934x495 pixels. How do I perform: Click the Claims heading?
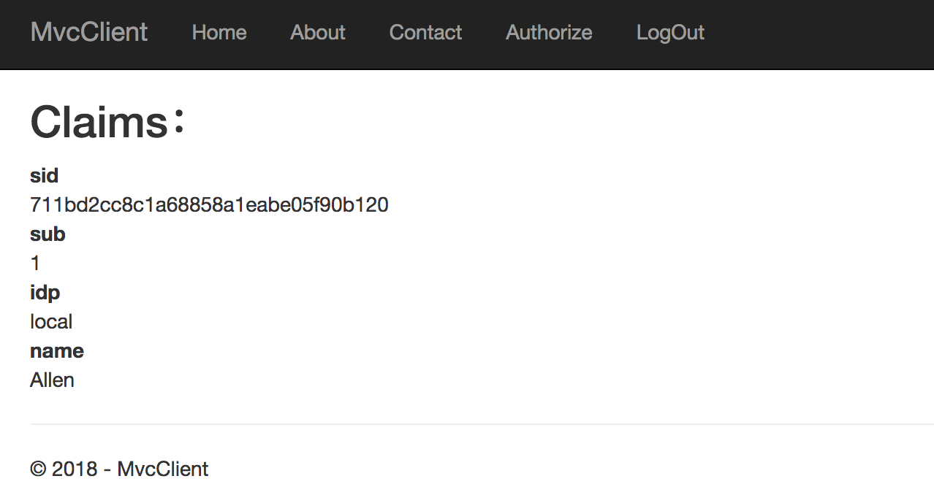[x=108, y=121]
